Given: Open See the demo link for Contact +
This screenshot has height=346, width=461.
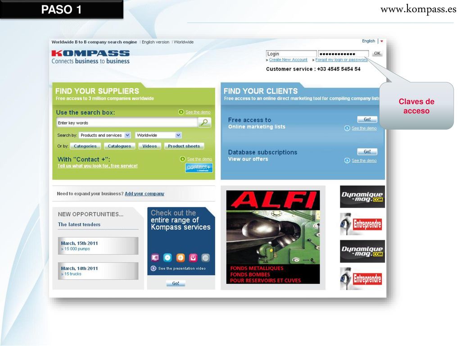Looking at the screenshot, I should click(x=199, y=159).
